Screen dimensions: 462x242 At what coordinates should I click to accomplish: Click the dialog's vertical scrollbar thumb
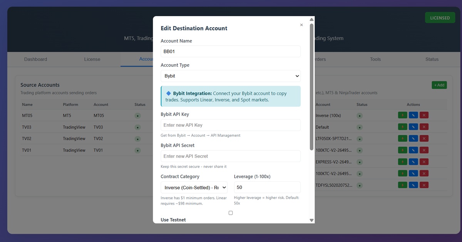pyautogui.click(x=311, y=86)
